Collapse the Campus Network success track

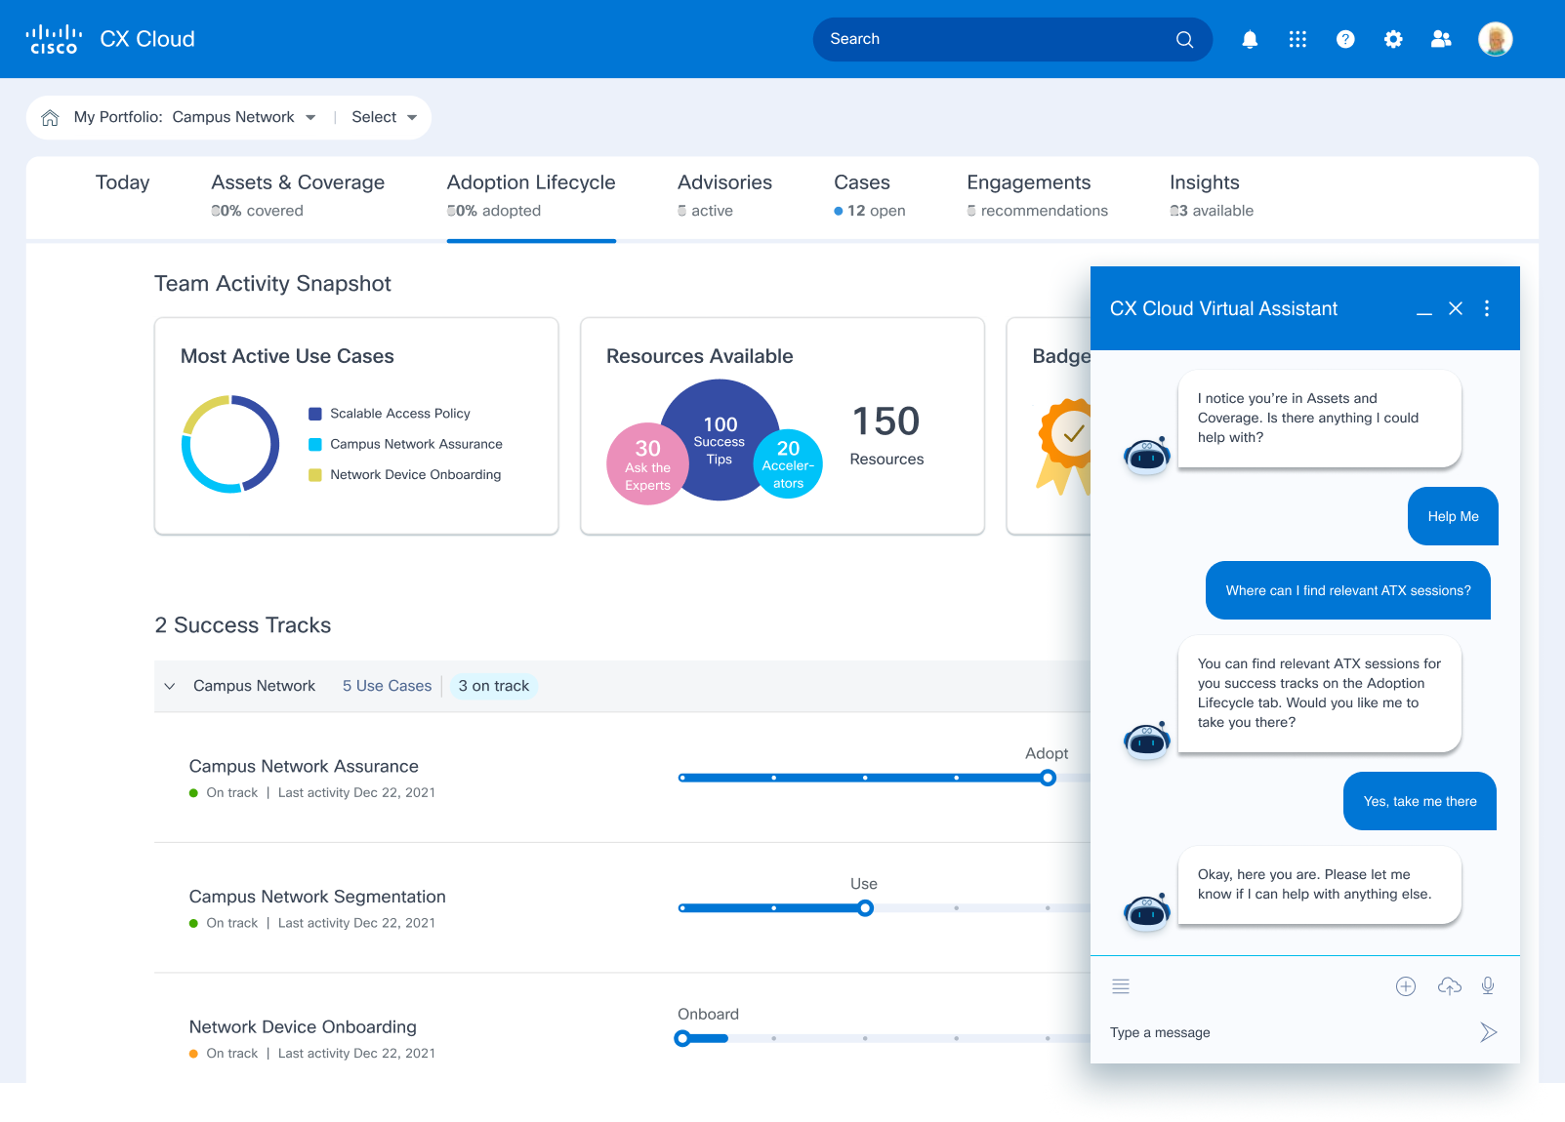[170, 686]
